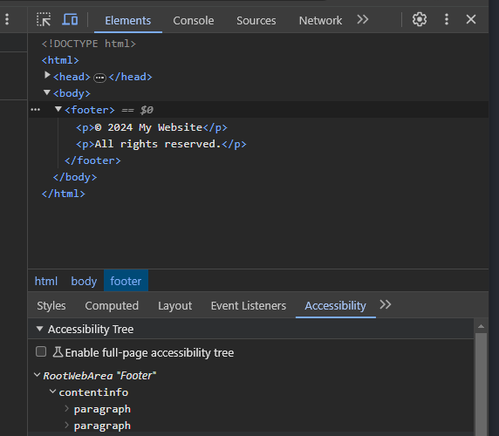Expand the head element node
Image resolution: width=499 pixels, height=436 pixels.
click(x=47, y=75)
